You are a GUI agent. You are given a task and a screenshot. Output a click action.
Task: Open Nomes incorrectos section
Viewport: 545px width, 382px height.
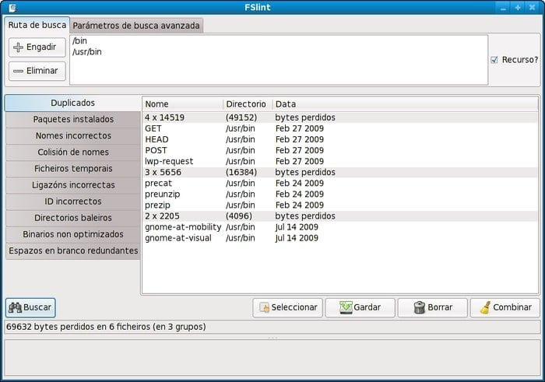tap(73, 135)
